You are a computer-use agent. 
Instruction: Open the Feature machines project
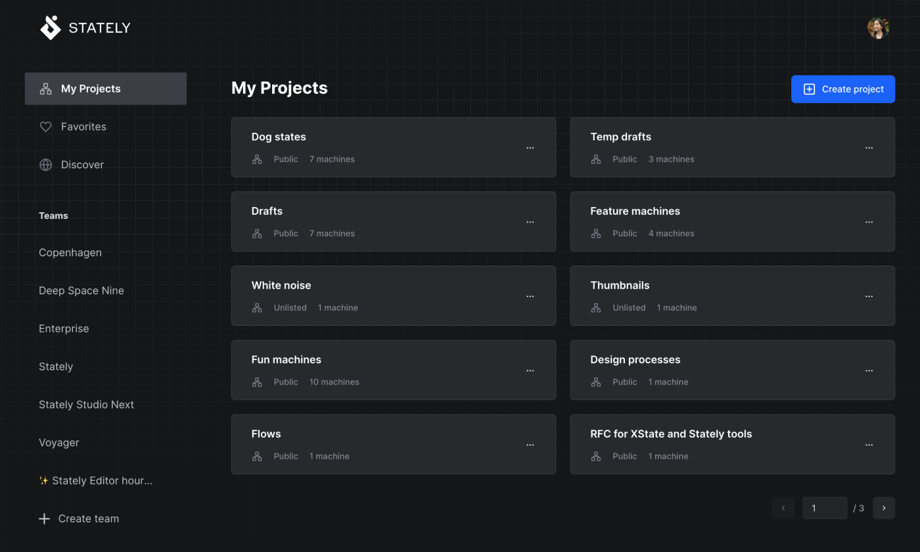[635, 212]
